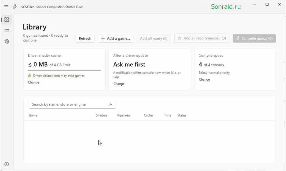Open the list view page in sidebar
The image size is (286, 171).
[x=7, y=30]
